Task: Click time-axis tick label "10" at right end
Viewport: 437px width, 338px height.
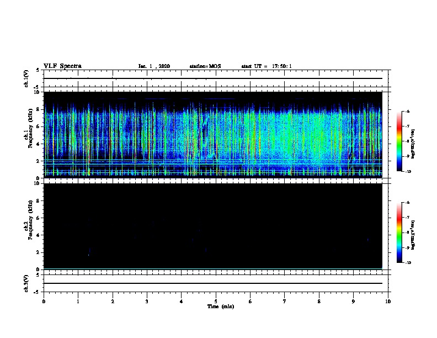Action: click(x=388, y=302)
